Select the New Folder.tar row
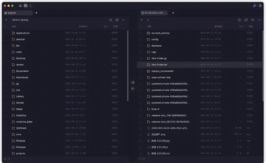This screenshot has width=266, height=163. pyautogui.click(x=199, y=65)
